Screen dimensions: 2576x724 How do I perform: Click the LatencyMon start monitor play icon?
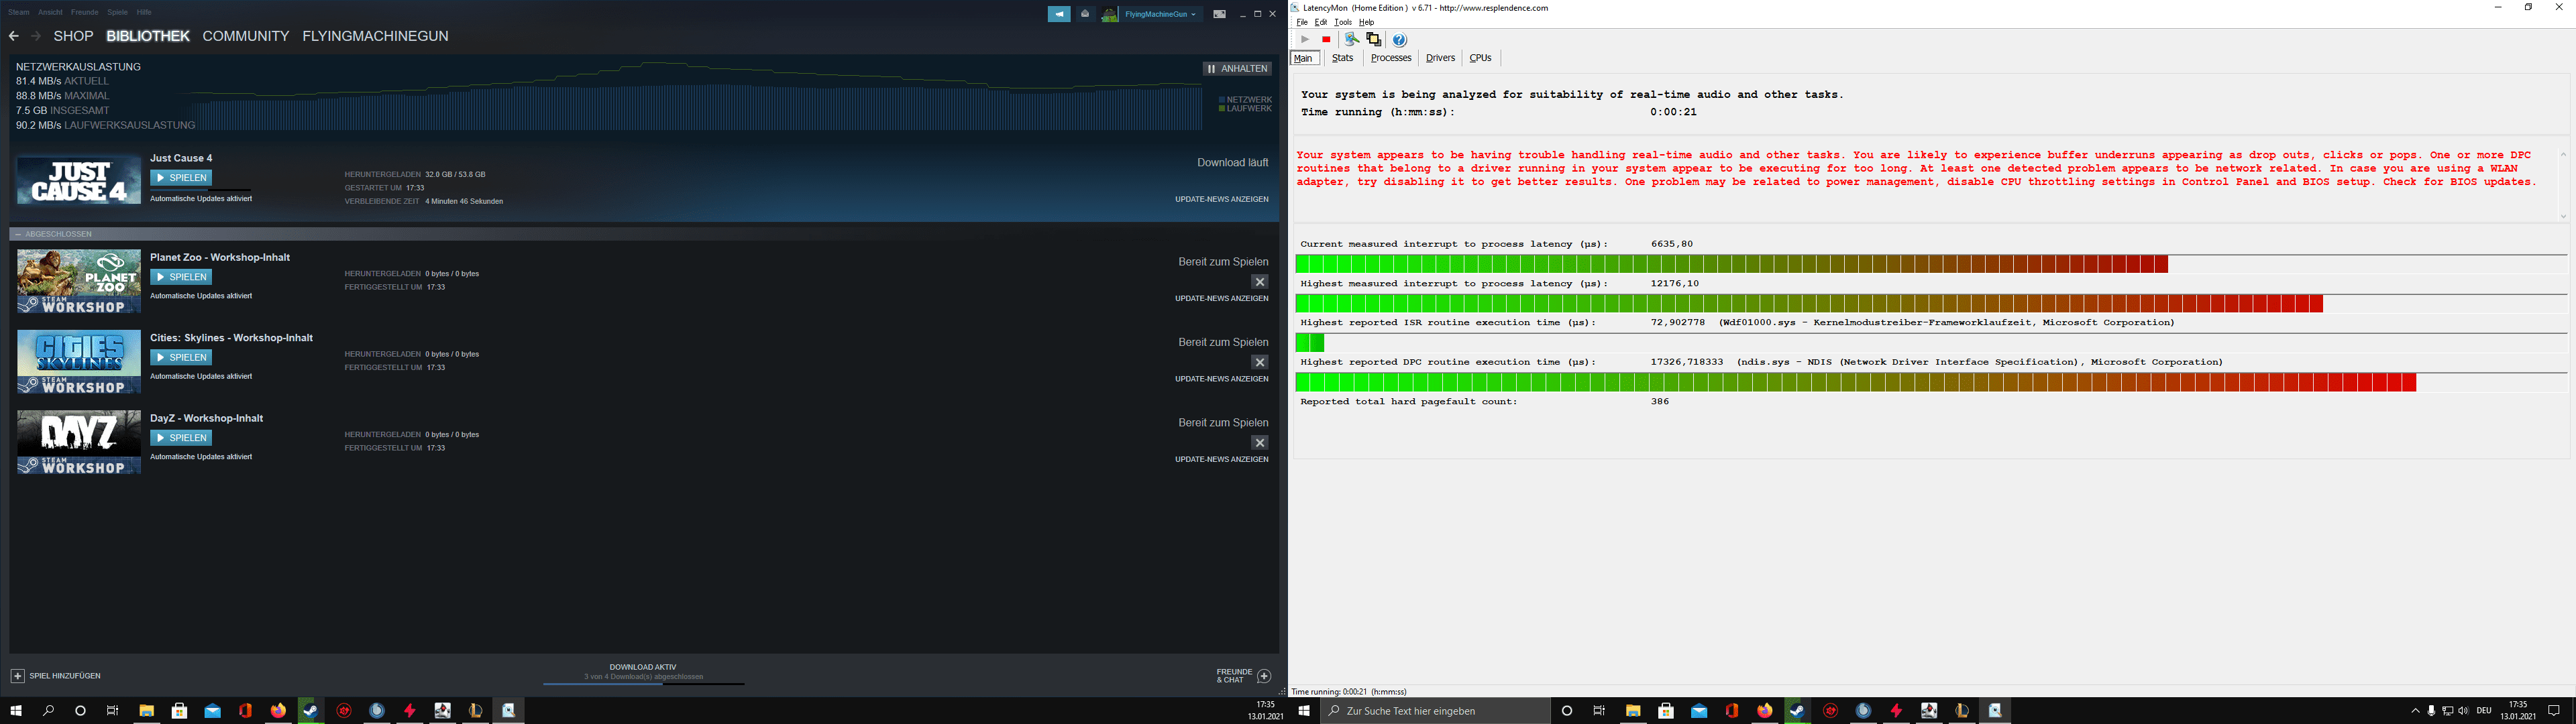tap(1304, 40)
